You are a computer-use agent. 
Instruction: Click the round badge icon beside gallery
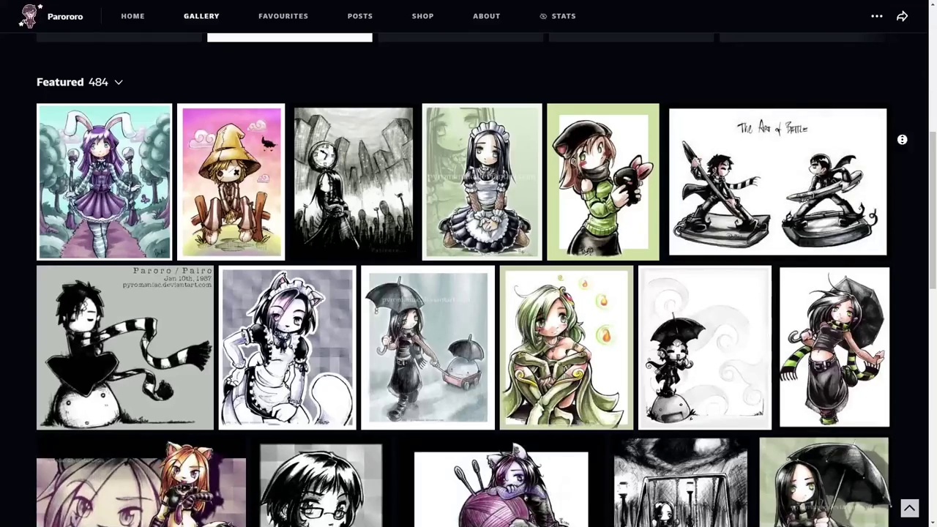pyautogui.click(x=902, y=140)
